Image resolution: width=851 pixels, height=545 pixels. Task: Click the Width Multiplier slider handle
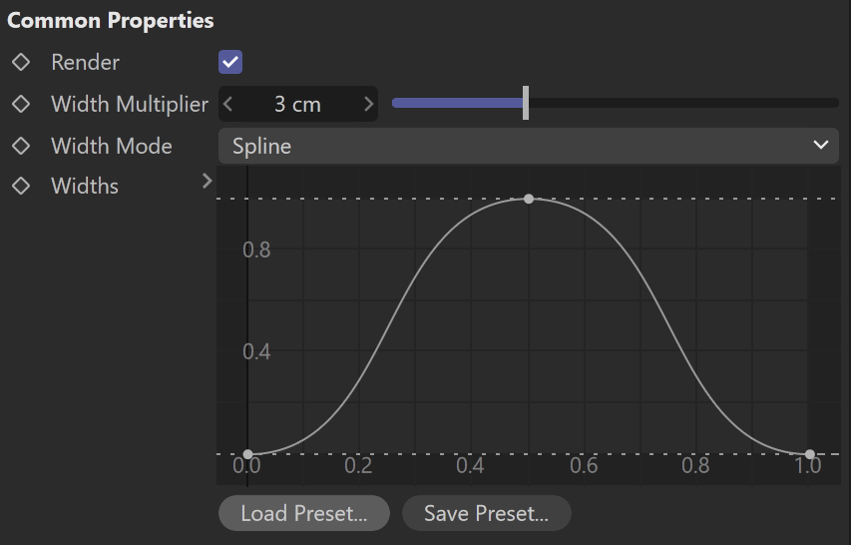pyautogui.click(x=526, y=103)
